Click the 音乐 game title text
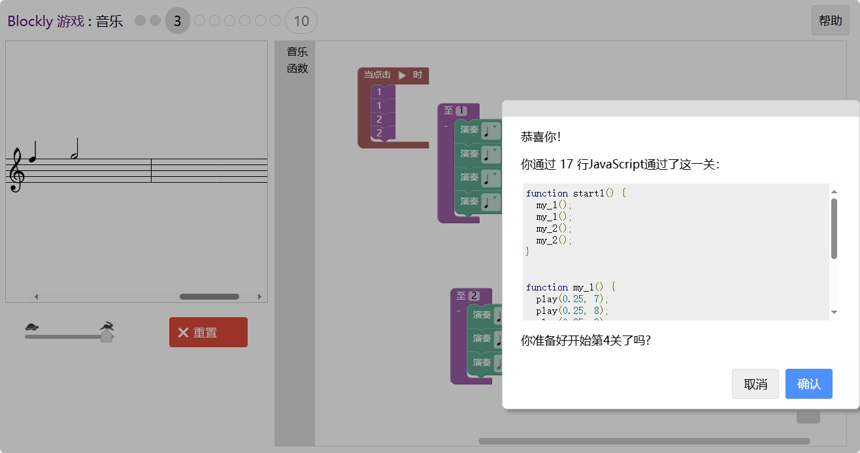Screen dimensions: 860x453 (109, 21)
